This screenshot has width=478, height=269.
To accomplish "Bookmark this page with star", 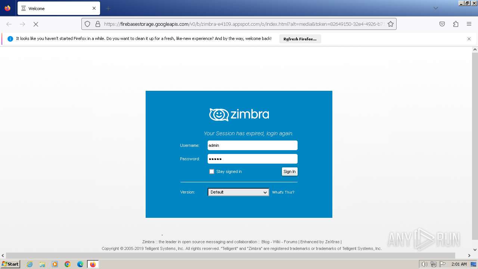I will tap(391, 24).
